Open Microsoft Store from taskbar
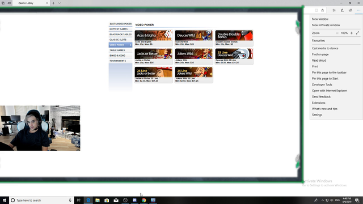363x204 pixels. pos(107,200)
